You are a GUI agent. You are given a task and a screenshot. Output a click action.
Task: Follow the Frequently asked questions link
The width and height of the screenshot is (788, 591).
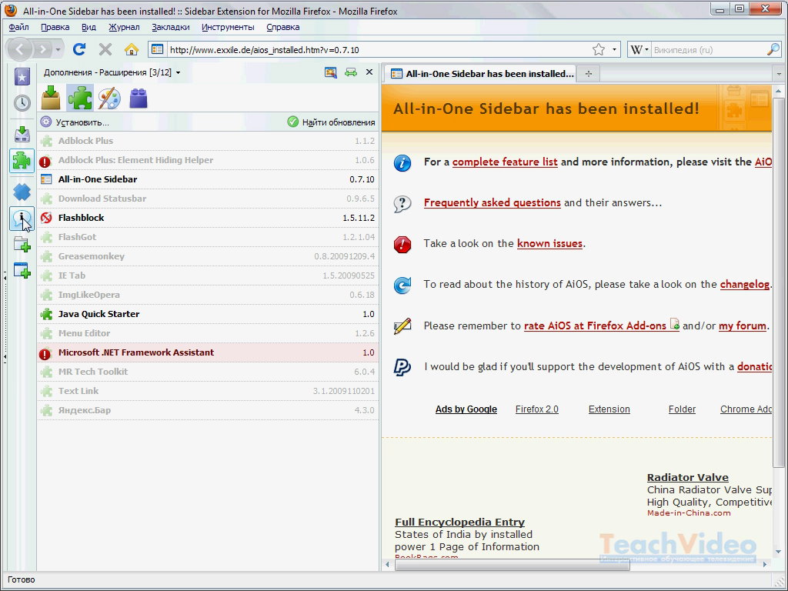(x=492, y=203)
